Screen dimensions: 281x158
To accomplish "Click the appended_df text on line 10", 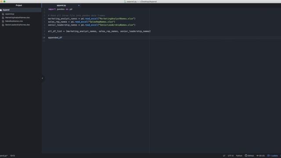I will click(x=55, y=38).
